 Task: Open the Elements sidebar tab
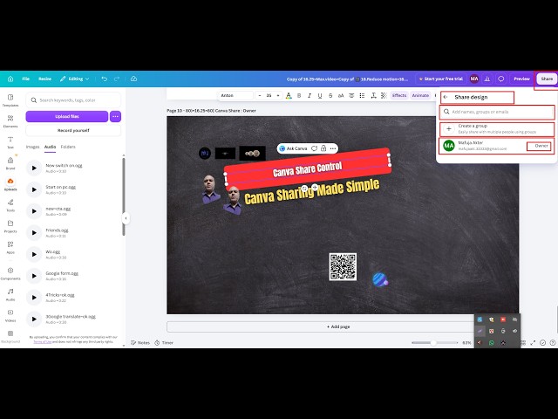click(x=10, y=121)
